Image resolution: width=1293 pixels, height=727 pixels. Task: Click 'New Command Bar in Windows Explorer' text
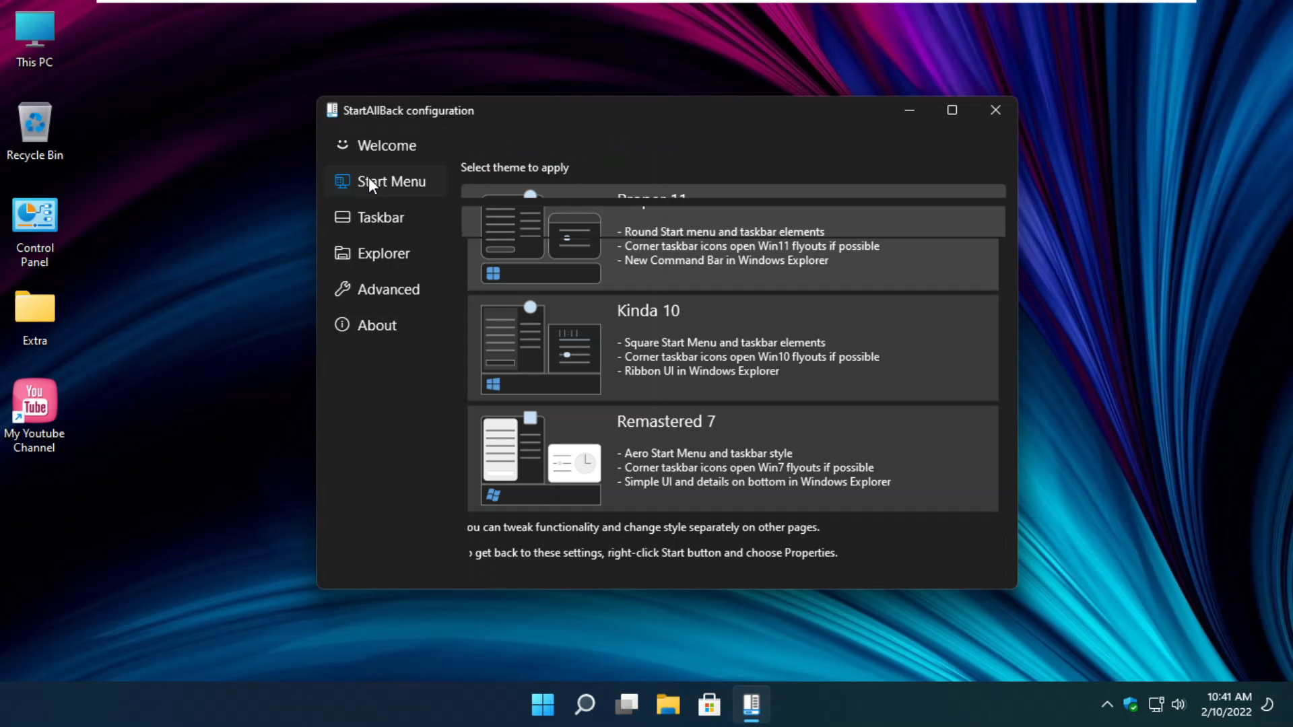pos(726,261)
